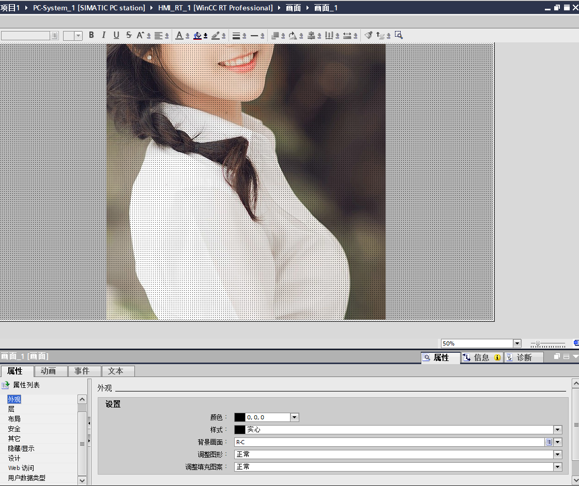Switch to the 动画 tab
The width and height of the screenshot is (579, 486).
click(x=48, y=371)
